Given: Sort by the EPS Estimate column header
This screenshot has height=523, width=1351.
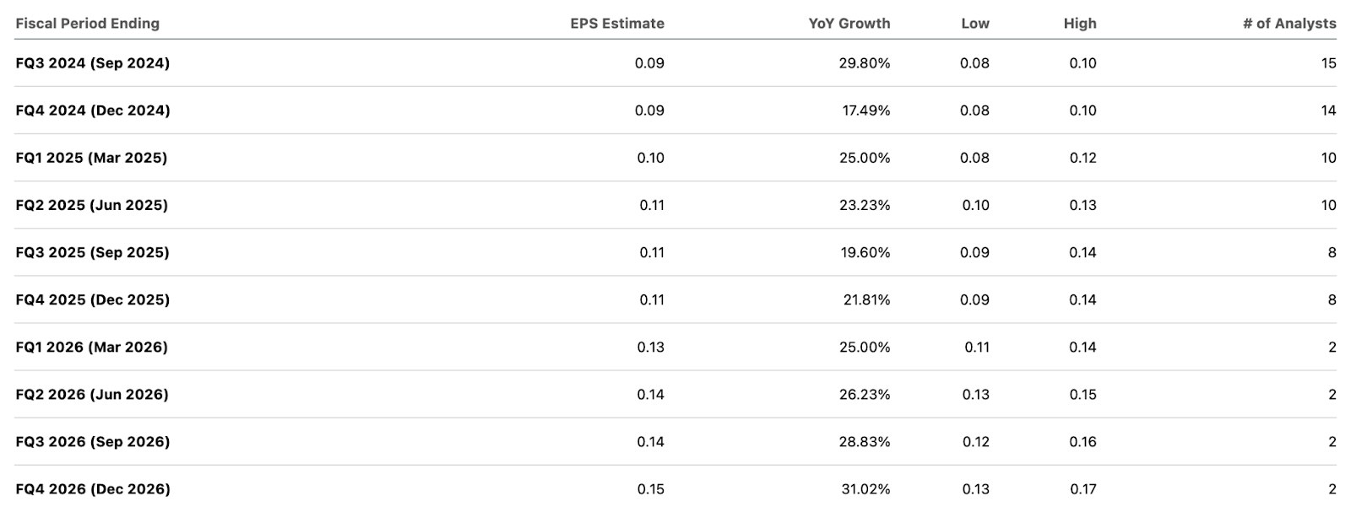Looking at the screenshot, I should pyautogui.click(x=616, y=24).
